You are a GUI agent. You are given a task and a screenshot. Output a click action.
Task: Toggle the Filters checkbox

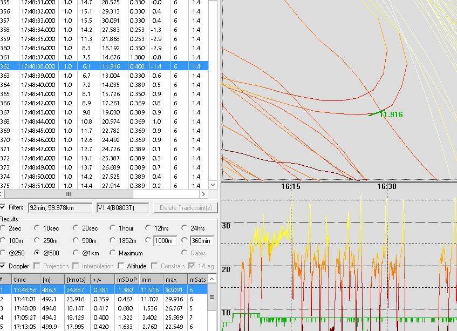pyautogui.click(x=3, y=207)
